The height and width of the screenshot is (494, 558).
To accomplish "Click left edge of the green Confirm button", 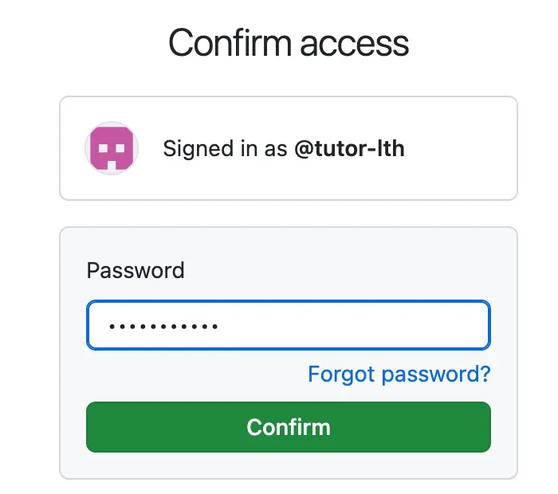I will 96,427.
